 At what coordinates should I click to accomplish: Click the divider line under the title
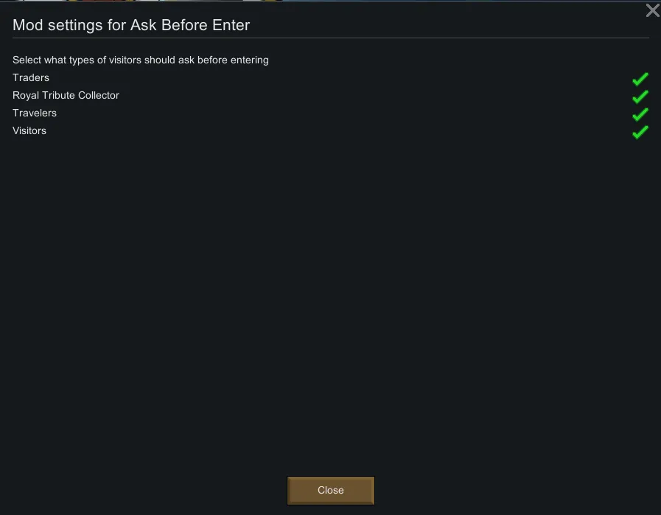(x=330, y=38)
